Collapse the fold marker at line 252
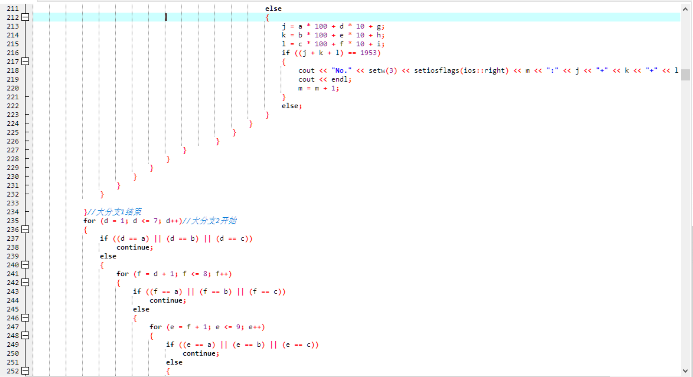Screen dimensions: 693x377 pyautogui.click(x=25, y=371)
